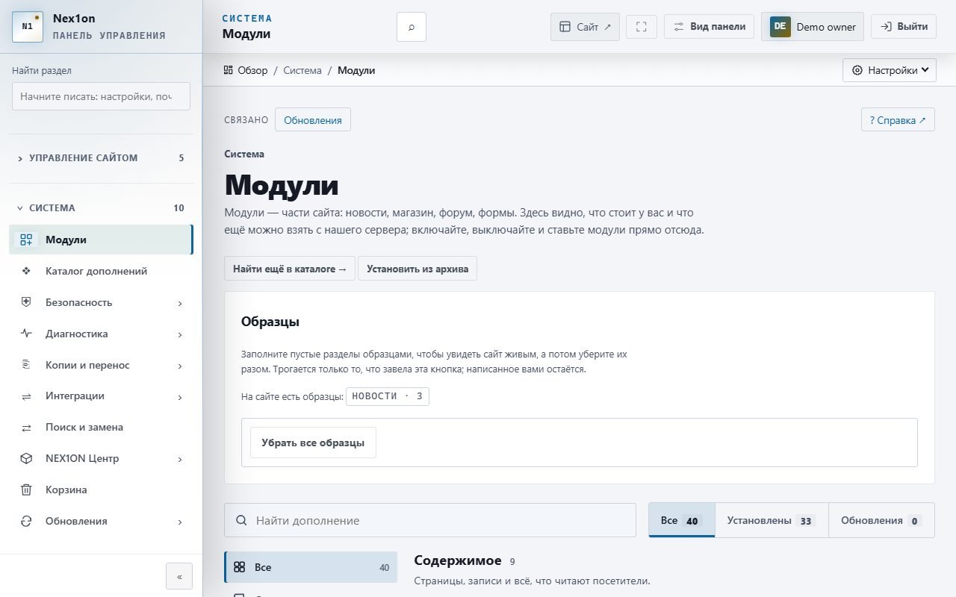Screen dimensions: 956x597
Task: Click the Корзина trash icon
Action: pyautogui.click(x=26, y=490)
